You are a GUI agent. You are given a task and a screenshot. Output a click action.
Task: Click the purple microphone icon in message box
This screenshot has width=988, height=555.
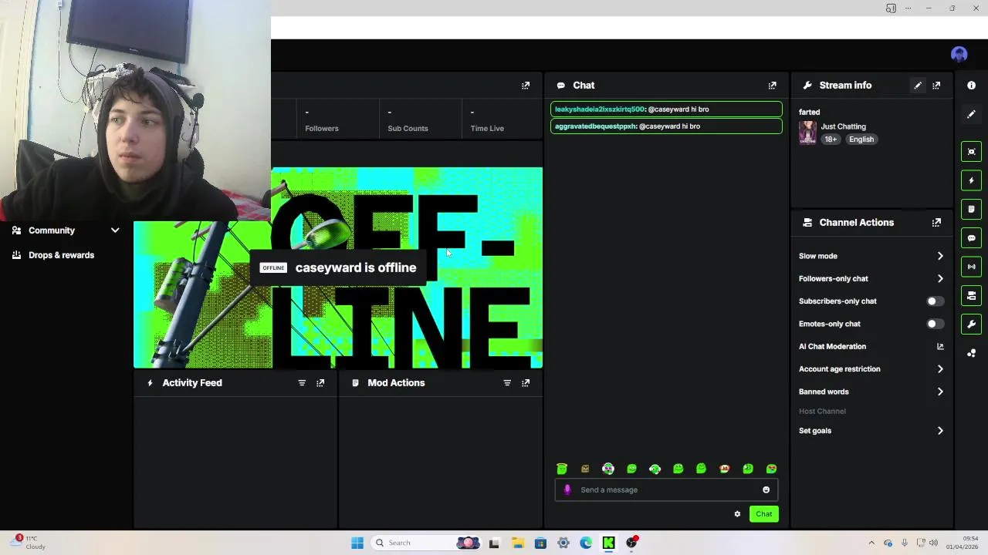[567, 489]
